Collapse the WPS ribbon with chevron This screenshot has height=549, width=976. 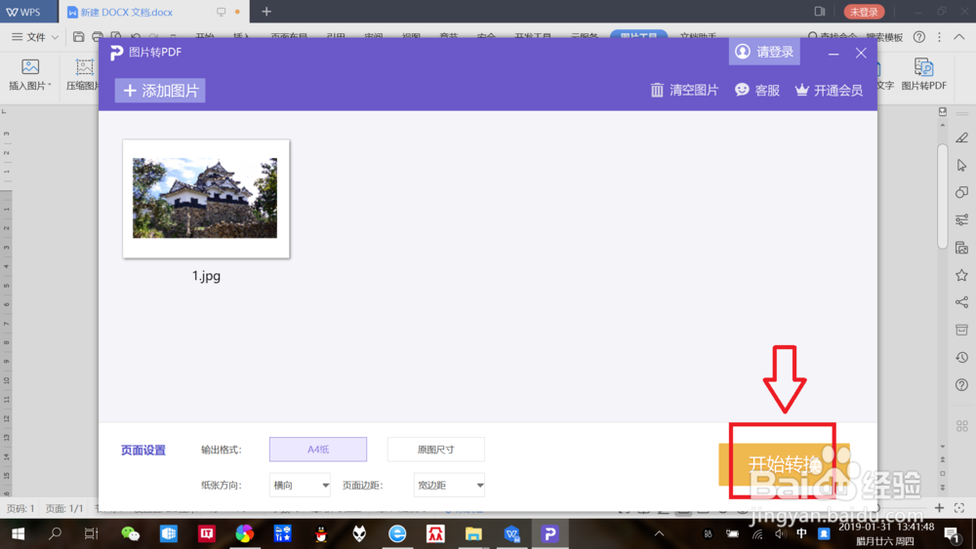click(x=959, y=37)
